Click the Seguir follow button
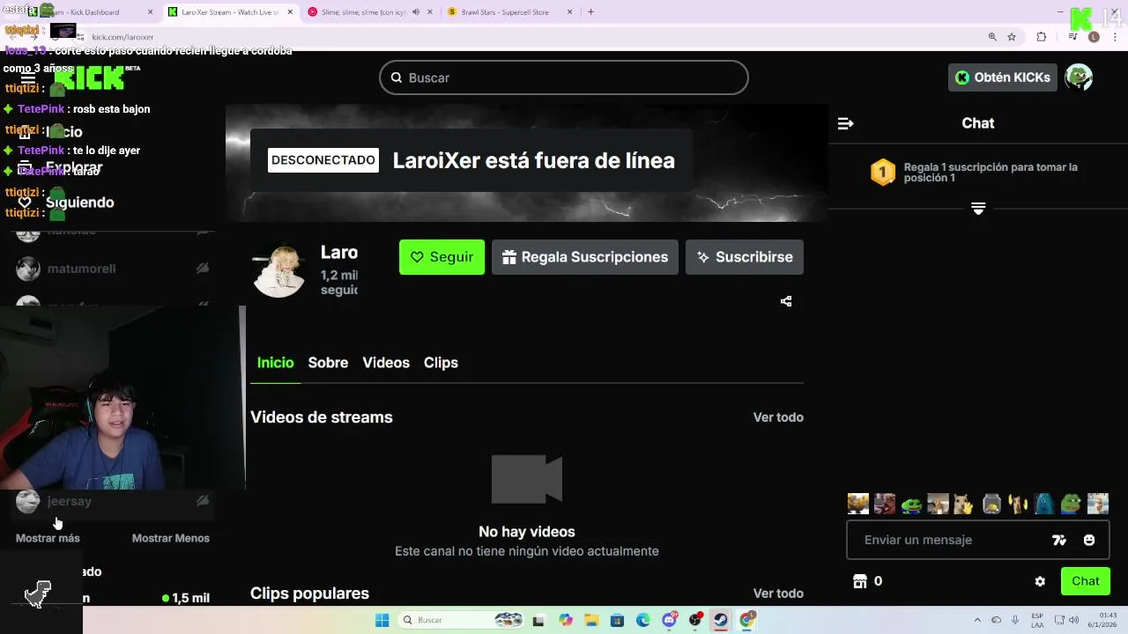Viewport: 1128px width, 634px height. point(442,257)
